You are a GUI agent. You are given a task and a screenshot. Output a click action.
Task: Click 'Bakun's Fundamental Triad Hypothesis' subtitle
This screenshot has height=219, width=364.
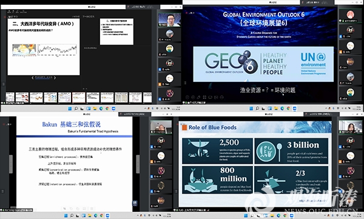point(93,132)
